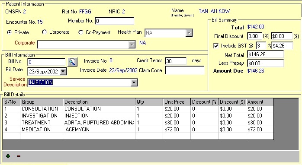Select the MEDICATION ACEMYCIN row

(x=138, y=130)
